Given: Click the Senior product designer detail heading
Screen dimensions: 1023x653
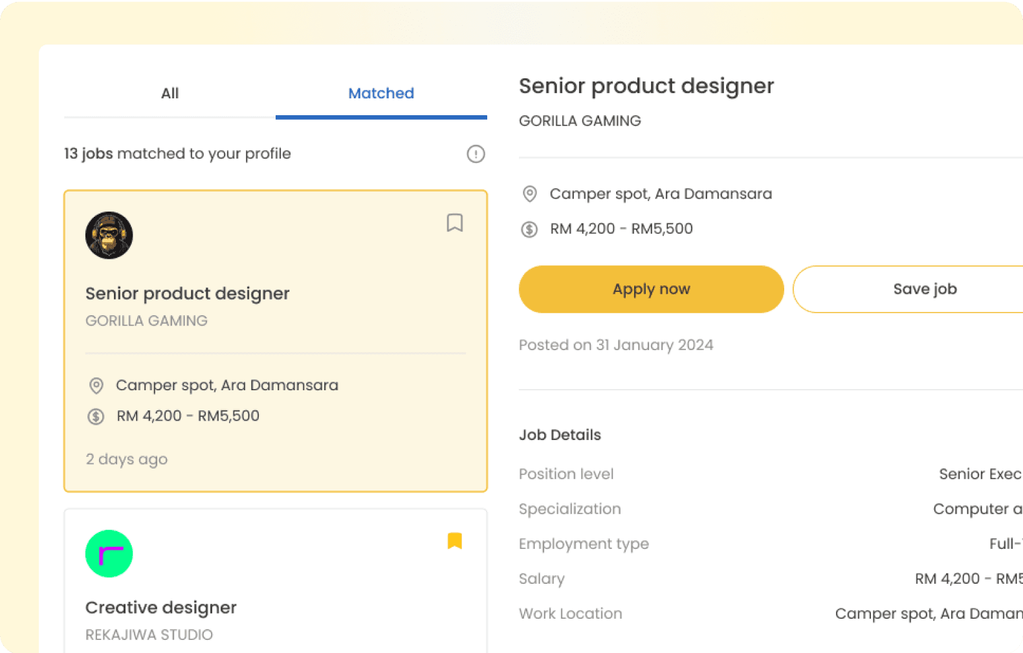Looking at the screenshot, I should pos(646,86).
